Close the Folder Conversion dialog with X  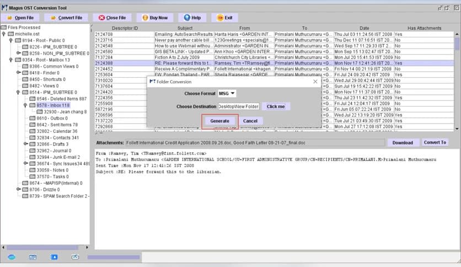(x=315, y=82)
